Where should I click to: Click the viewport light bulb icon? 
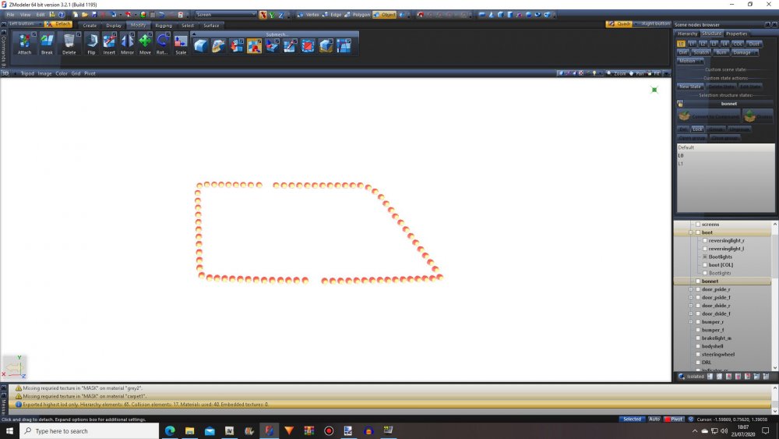click(594, 73)
